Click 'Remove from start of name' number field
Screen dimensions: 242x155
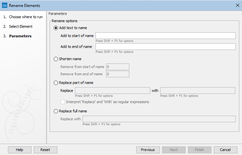(x=117, y=67)
